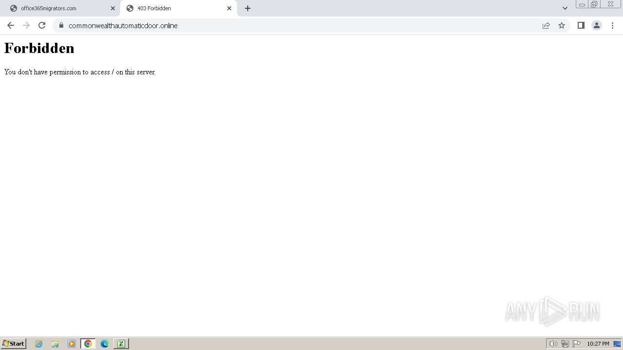The width and height of the screenshot is (623, 350).
Task: Open the Windows Start menu
Action: [13, 344]
